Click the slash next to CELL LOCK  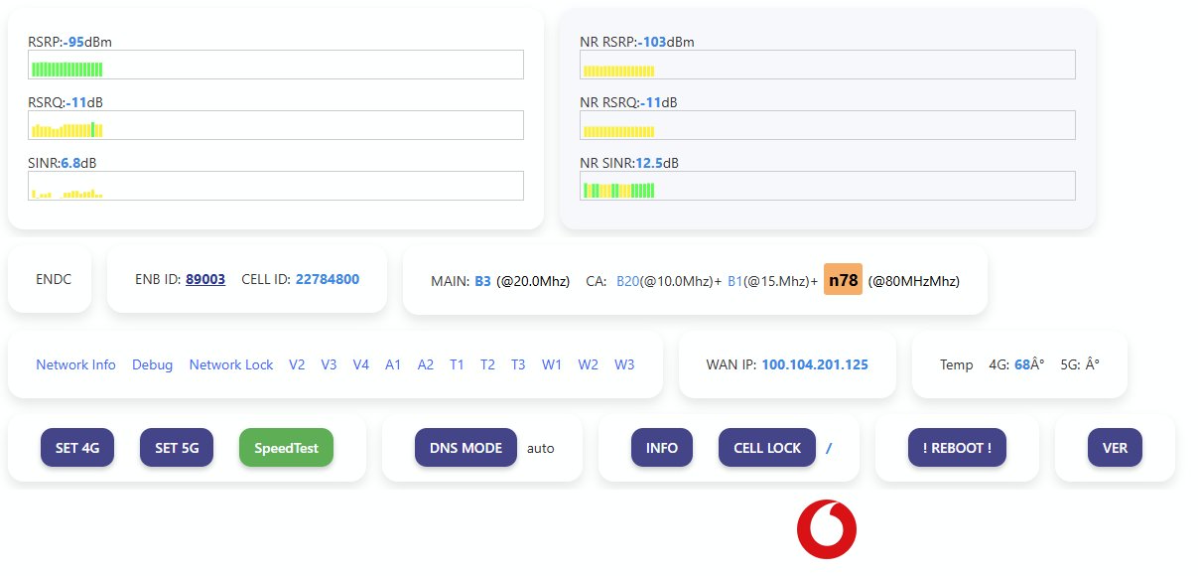[829, 448]
